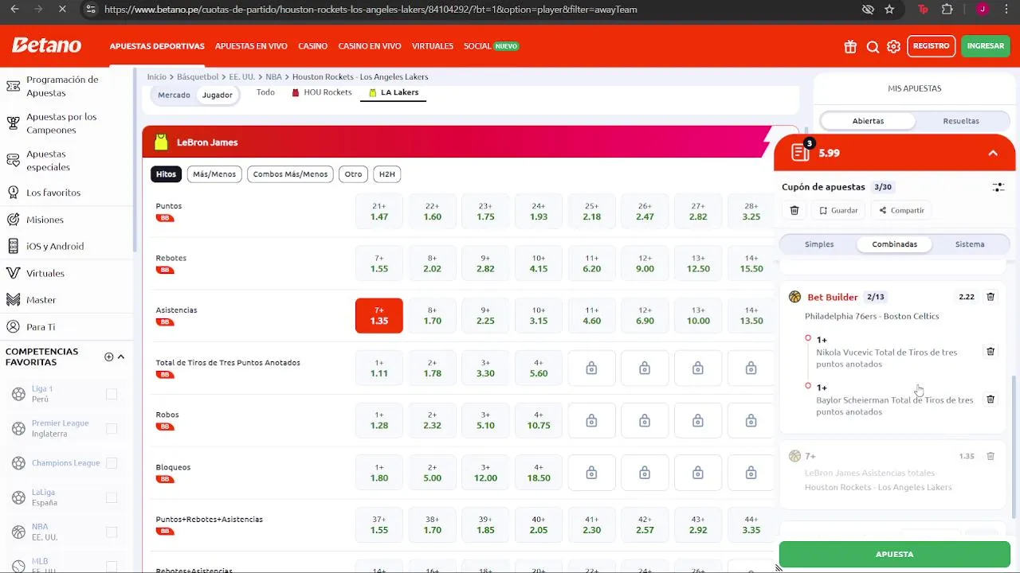Click the Betano logo
The height and width of the screenshot is (573, 1020).
click(x=46, y=45)
